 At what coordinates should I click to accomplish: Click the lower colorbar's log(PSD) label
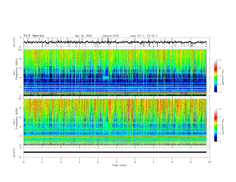point(223,127)
